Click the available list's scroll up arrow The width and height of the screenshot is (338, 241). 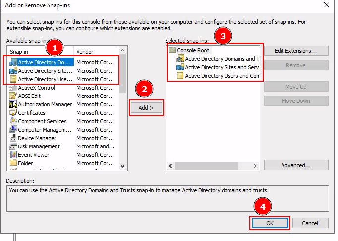tap(122, 50)
